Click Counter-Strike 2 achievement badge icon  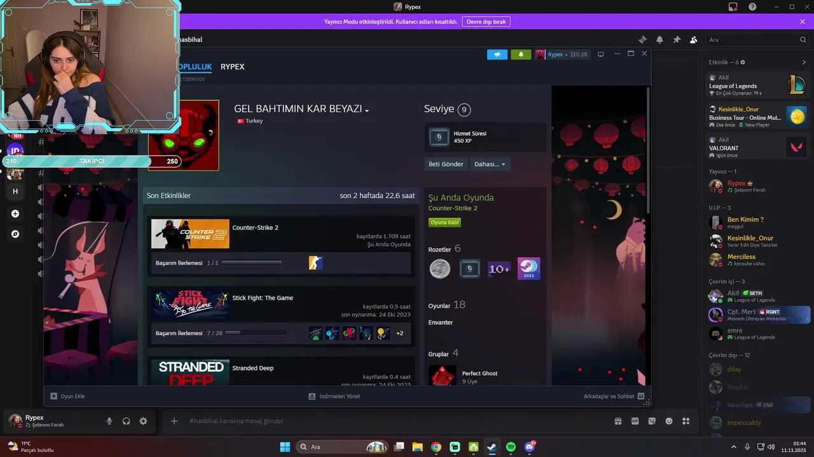click(315, 263)
